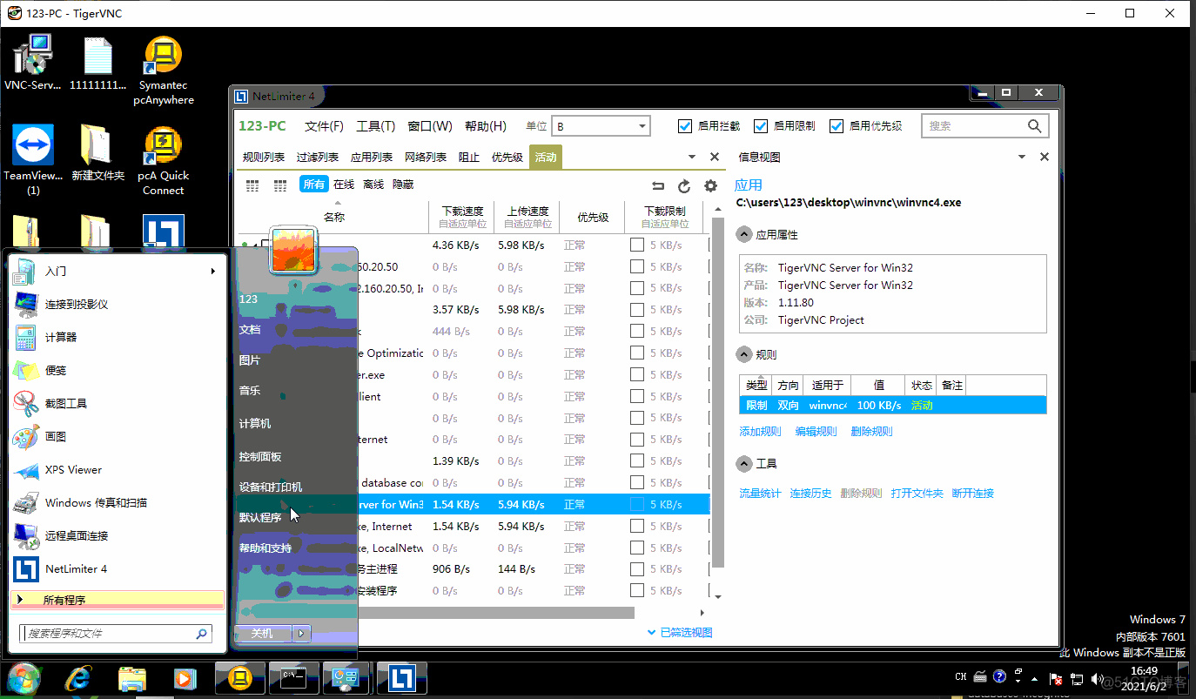The width and height of the screenshot is (1196, 699).
Task: Check download limit box for 444 B/s row
Action: click(x=637, y=332)
